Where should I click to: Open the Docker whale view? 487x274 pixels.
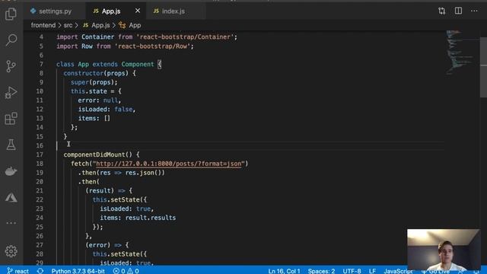pos(11,171)
